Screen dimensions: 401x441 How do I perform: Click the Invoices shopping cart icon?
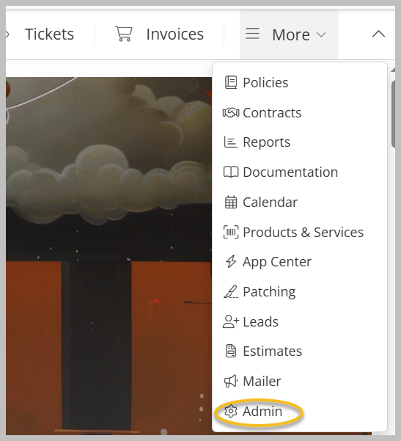point(124,34)
